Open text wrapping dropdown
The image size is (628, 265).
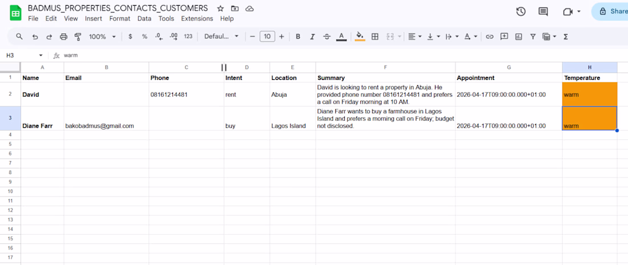tap(452, 37)
